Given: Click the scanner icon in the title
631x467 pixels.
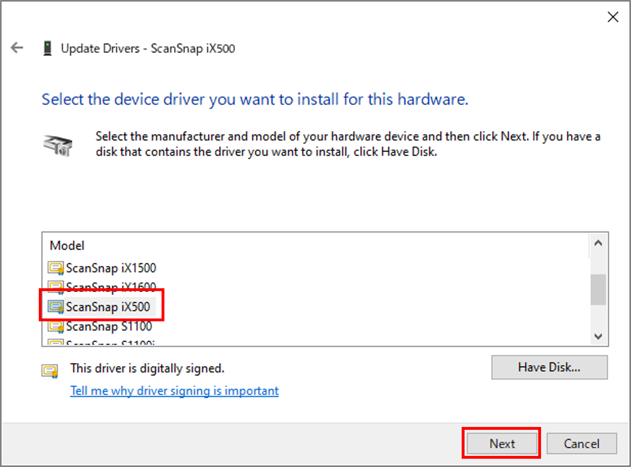Looking at the screenshot, I should coord(48,48).
